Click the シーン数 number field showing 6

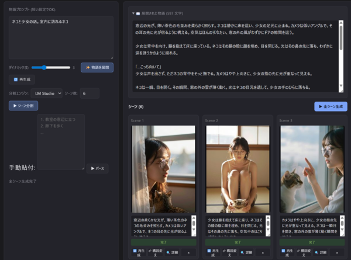click(x=90, y=93)
